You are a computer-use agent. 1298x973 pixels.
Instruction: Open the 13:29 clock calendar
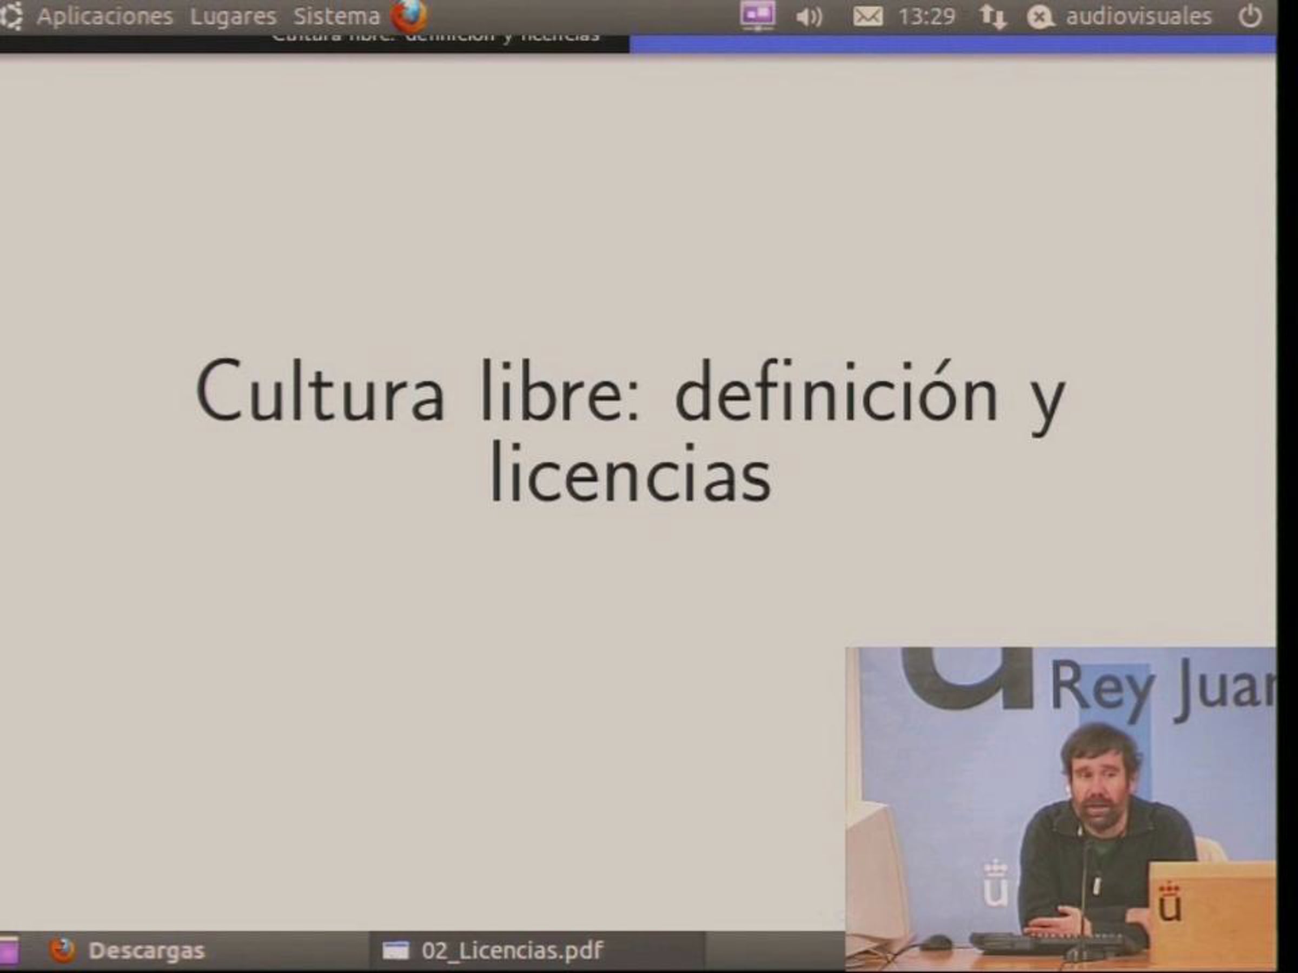(926, 16)
